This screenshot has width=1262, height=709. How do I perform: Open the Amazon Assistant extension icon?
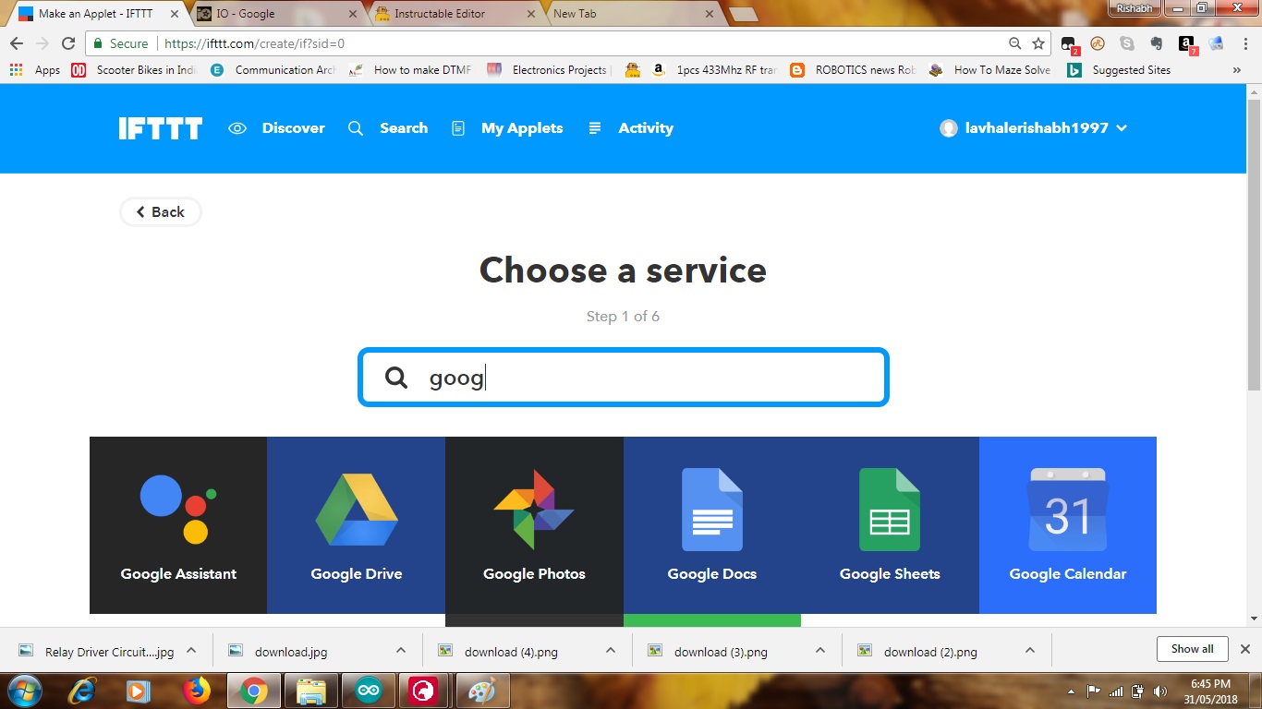click(x=1187, y=43)
